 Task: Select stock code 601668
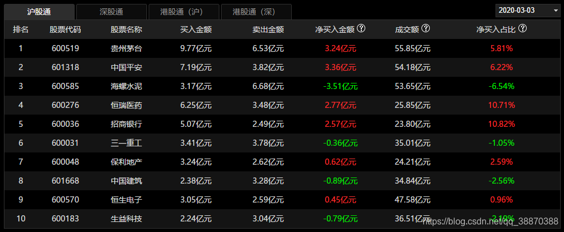pos(65,181)
